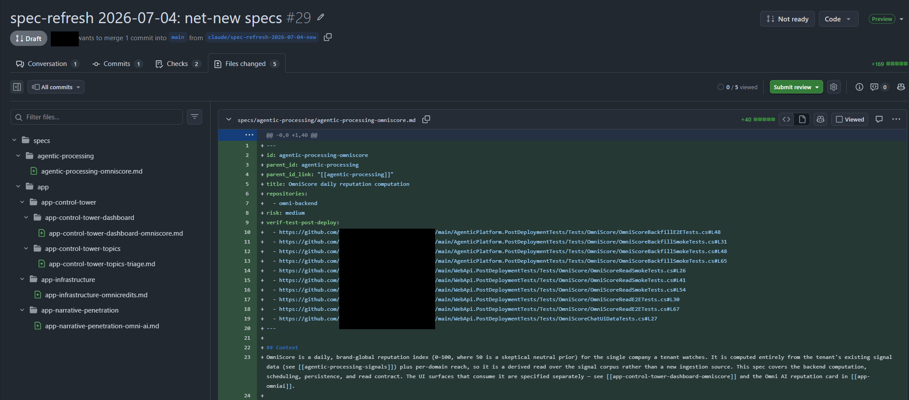This screenshot has width=909, height=400.
Task: Click the 0 / 5 viewed progress indicator
Action: [737, 87]
